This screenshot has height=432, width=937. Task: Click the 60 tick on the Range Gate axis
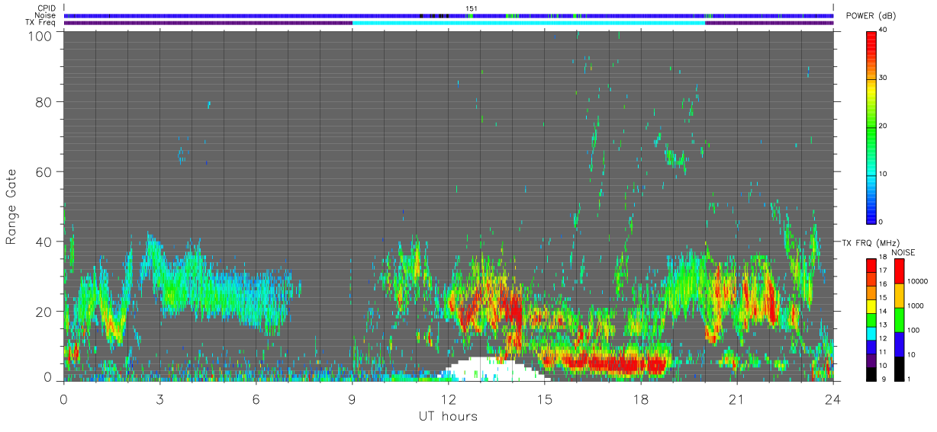click(x=45, y=171)
